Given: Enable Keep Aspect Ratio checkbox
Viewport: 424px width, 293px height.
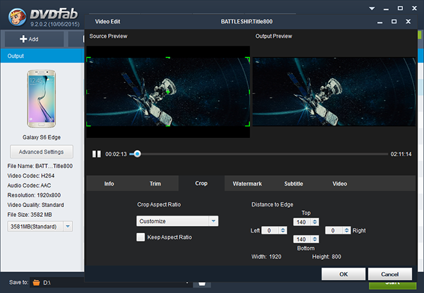Looking at the screenshot, I should [141, 237].
